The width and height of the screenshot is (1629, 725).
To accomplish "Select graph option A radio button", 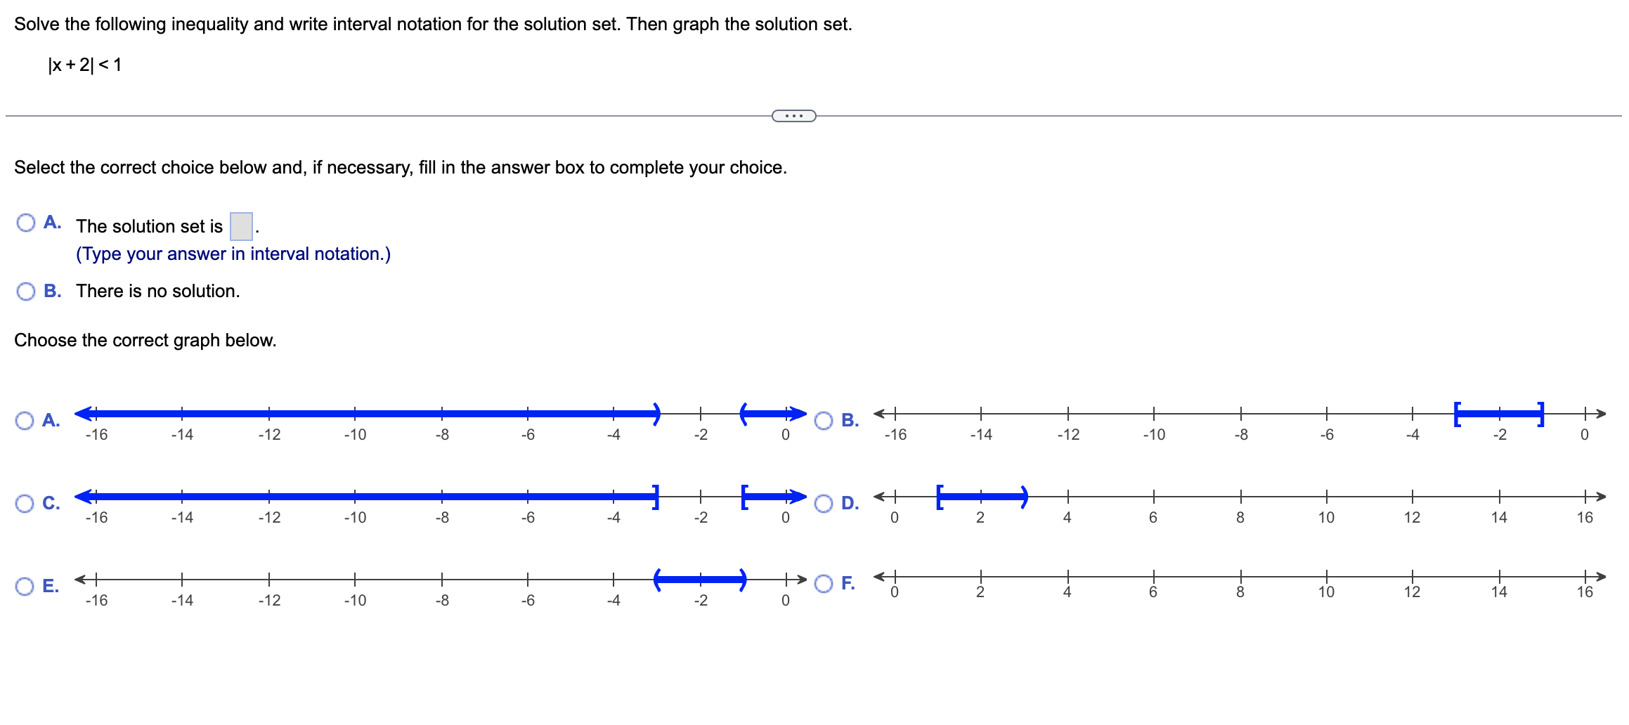I will (x=26, y=418).
